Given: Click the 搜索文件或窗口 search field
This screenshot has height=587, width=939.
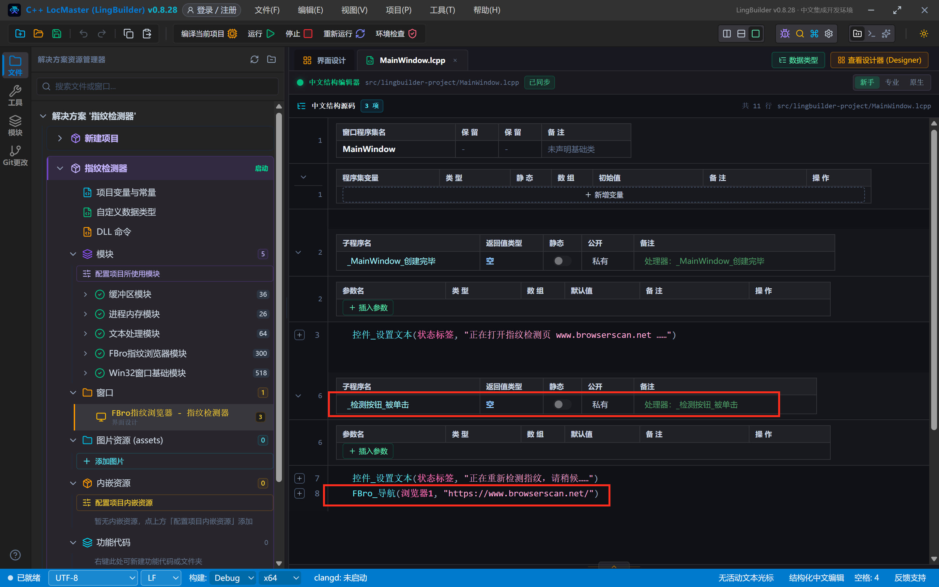Looking at the screenshot, I should pyautogui.click(x=158, y=86).
